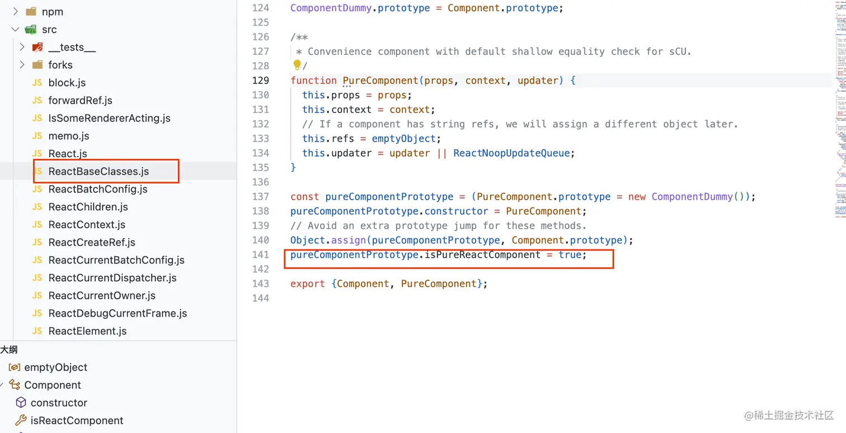Click the isReactComponent wrench symbol icon
The height and width of the screenshot is (433, 846).
[21, 420]
